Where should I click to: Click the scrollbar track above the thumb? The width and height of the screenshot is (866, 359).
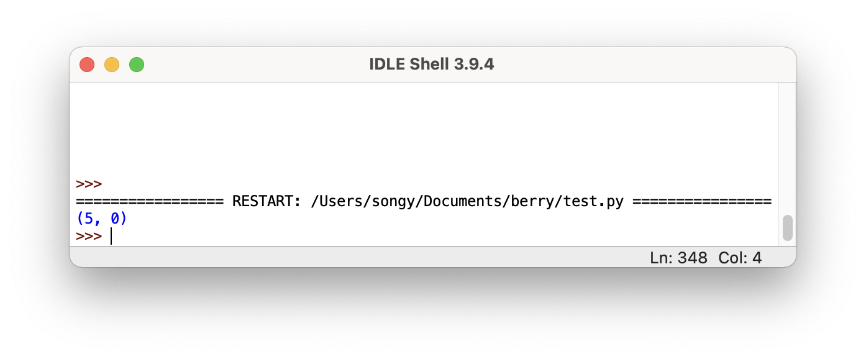tap(788, 149)
